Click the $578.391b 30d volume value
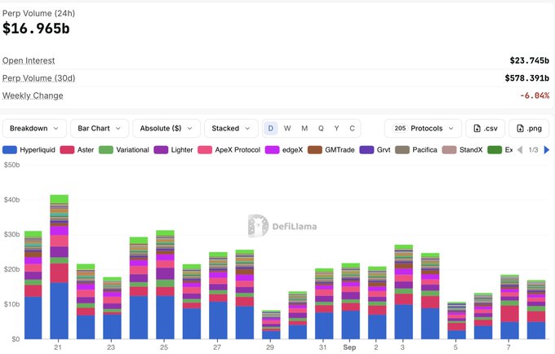 (x=526, y=78)
